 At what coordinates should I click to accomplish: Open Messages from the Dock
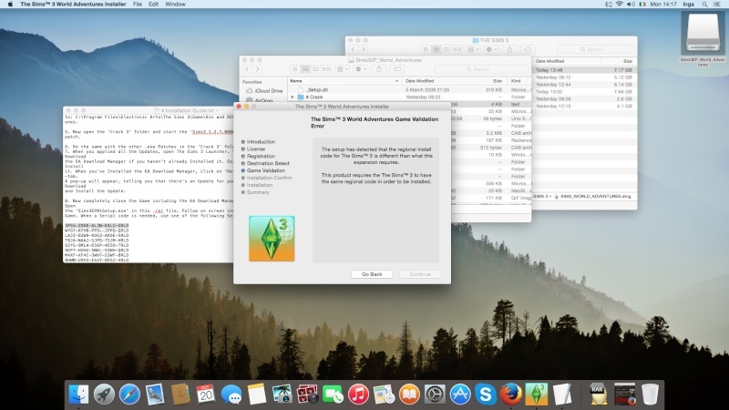231,395
